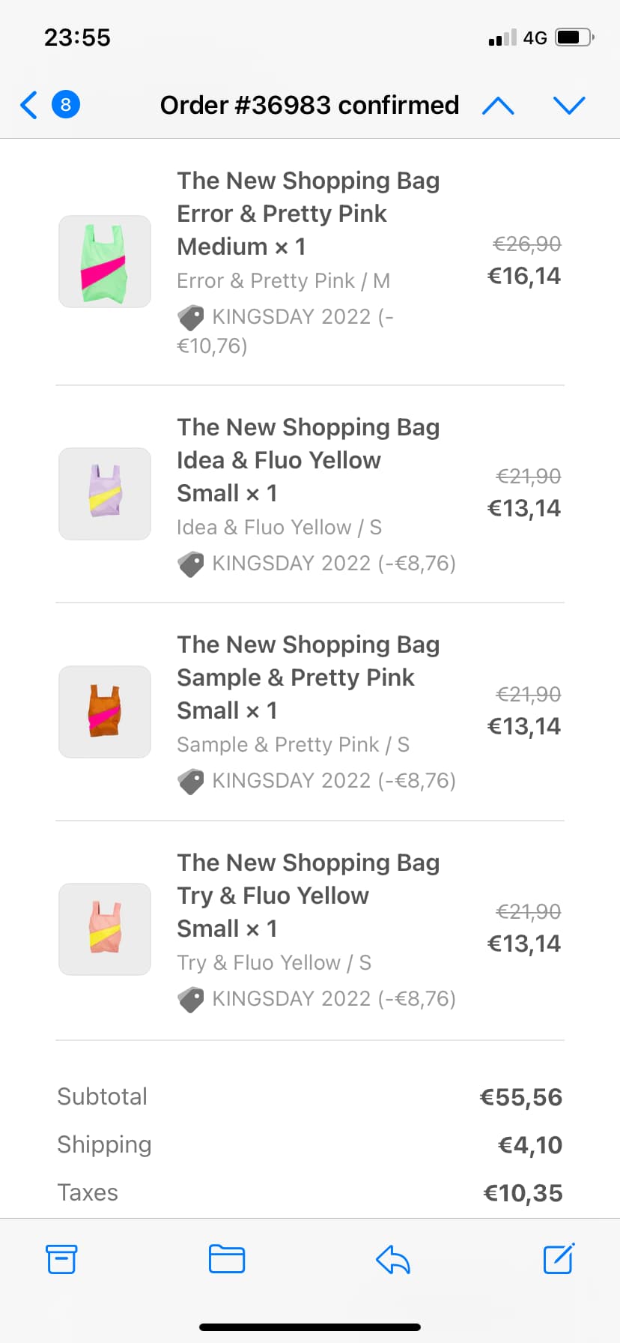Open the lilac Idea & Fluo Yellow bag thumbnail
This screenshot has height=1343, width=620.
[x=105, y=494]
